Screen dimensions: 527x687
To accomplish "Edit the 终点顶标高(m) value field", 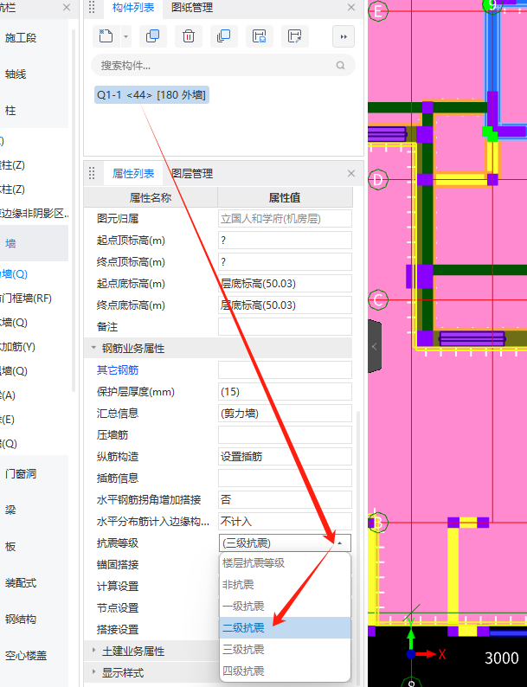I will coord(286,262).
